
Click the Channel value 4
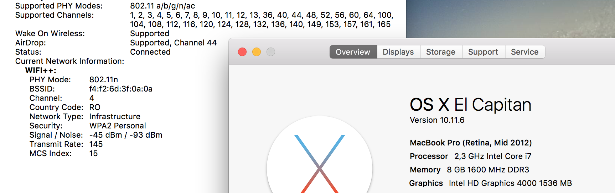tap(92, 98)
